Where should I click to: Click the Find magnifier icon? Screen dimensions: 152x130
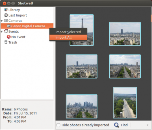pyautogui.click(x=117, y=125)
